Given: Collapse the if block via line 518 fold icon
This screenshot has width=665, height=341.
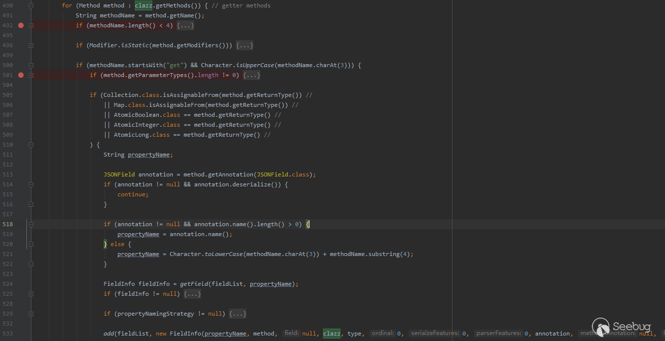Looking at the screenshot, I should coord(31,224).
